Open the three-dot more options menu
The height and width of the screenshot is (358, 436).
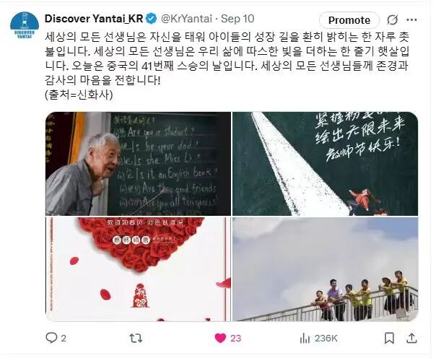click(411, 20)
